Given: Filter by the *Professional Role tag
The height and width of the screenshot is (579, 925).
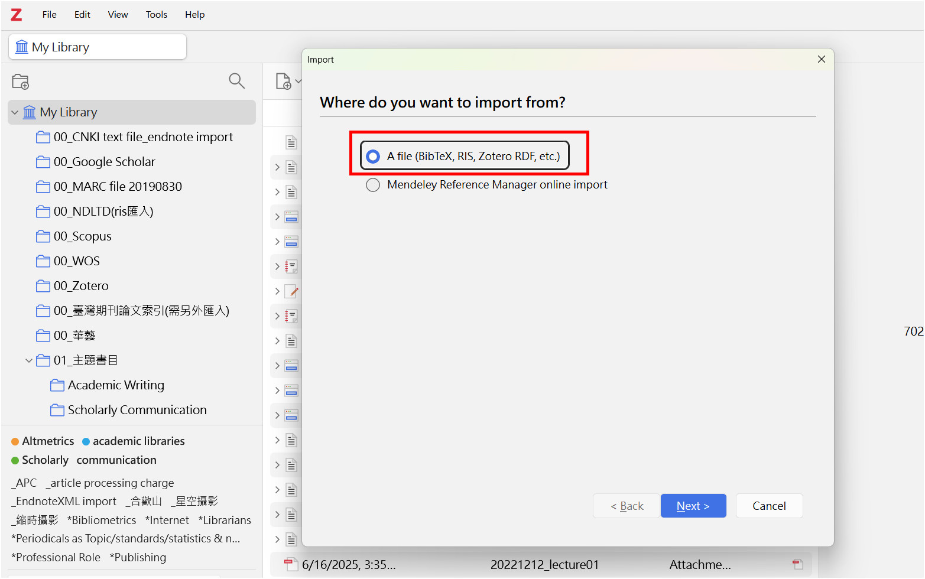Looking at the screenshot, I should [x=56, y=558].
